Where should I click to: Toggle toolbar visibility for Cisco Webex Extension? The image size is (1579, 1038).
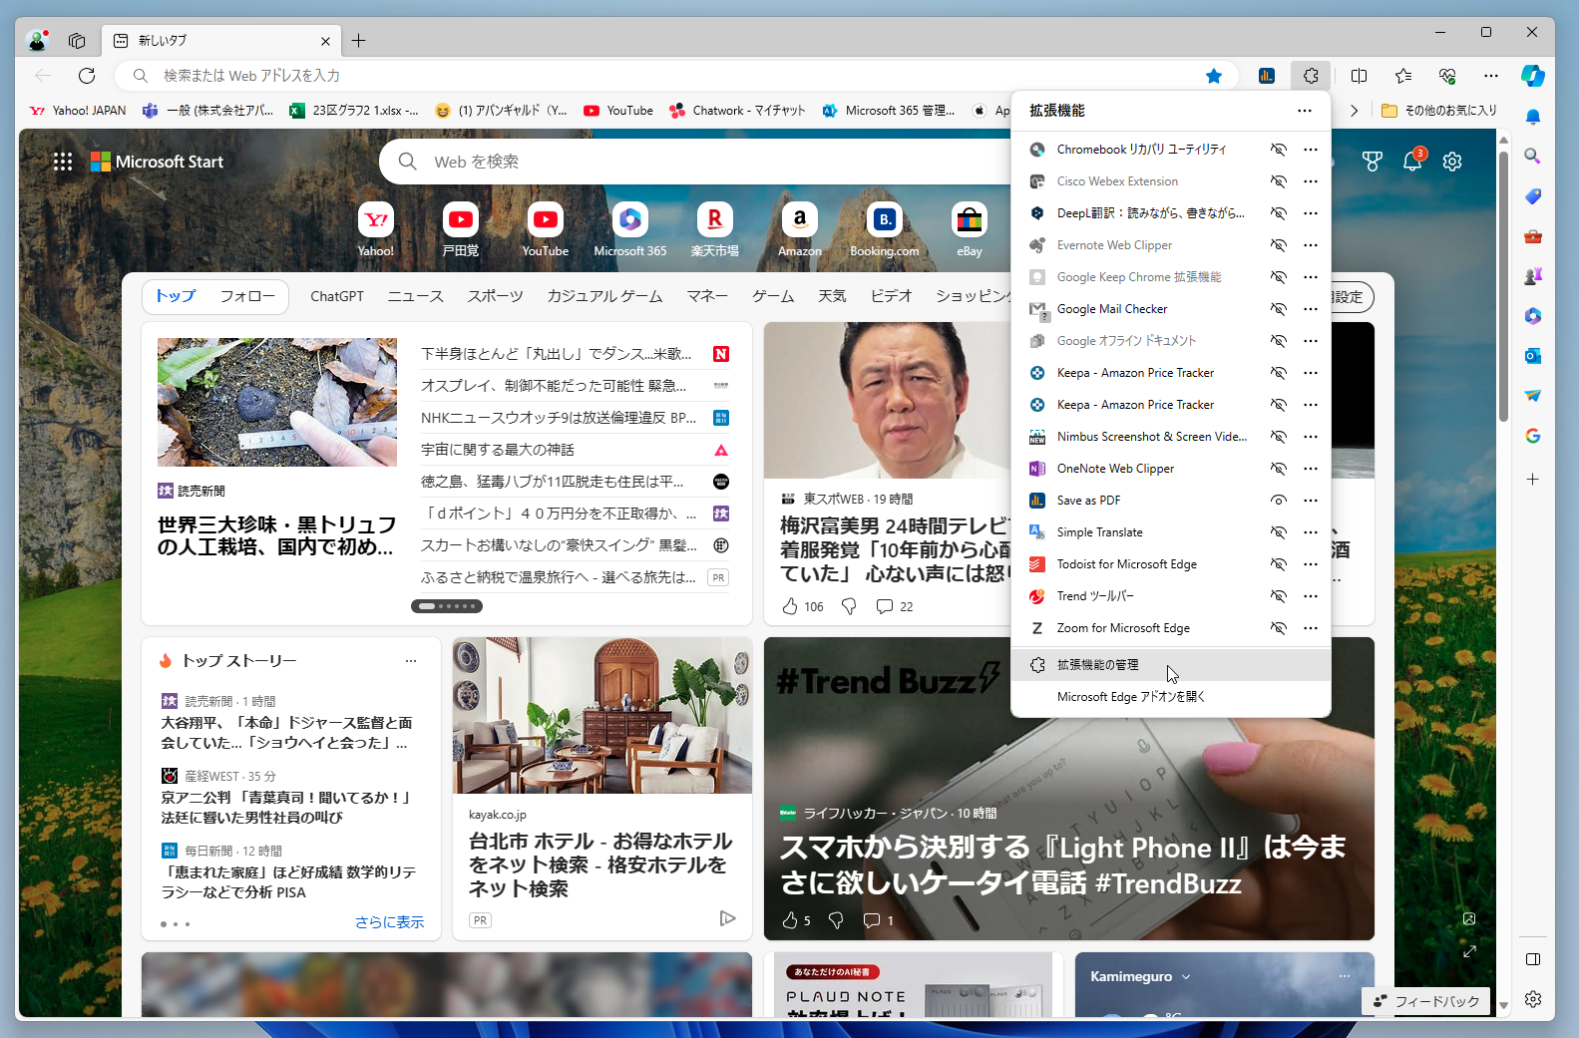[x=1278, y=181]
